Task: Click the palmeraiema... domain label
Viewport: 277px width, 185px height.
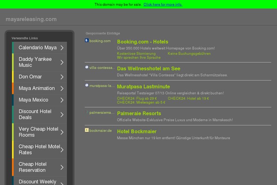Action: (x=102, y=112)
